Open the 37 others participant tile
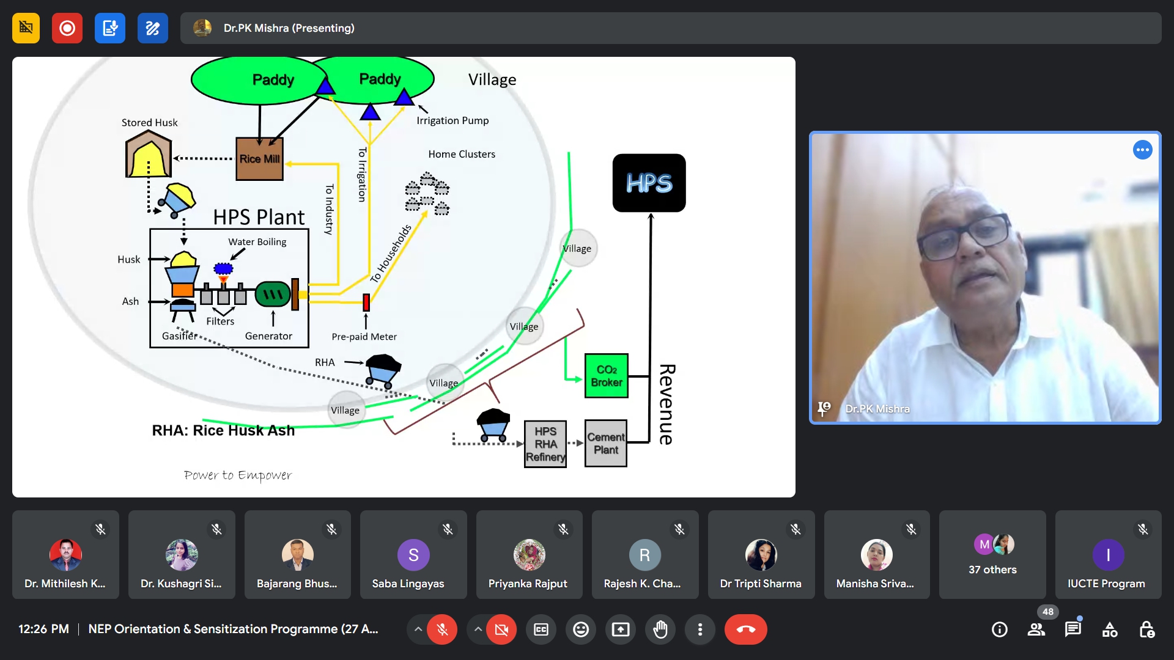1174x660 pixels. [x=992, y=555]
